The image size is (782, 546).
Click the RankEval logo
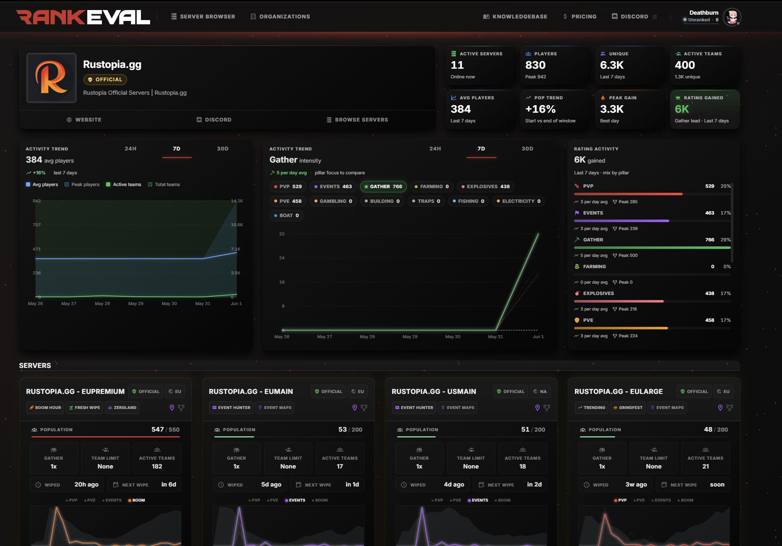pyautogui.click(x=83, y=17)
